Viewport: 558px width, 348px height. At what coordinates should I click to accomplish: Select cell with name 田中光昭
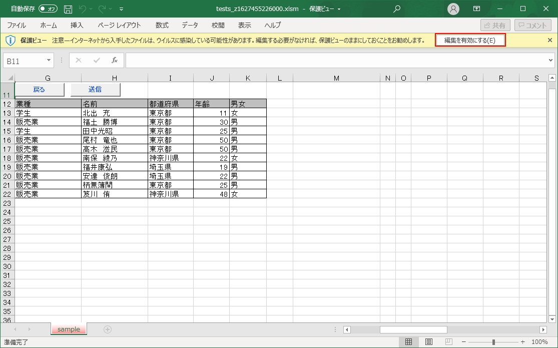point(115,131)
